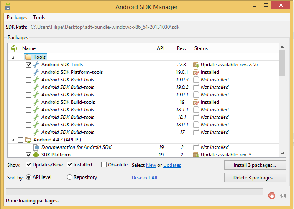Screen dimensions: 294x209
Task: Check the Android 4.4.2 group checkbox
Action: pyautogui.click(x=20, y=140)
